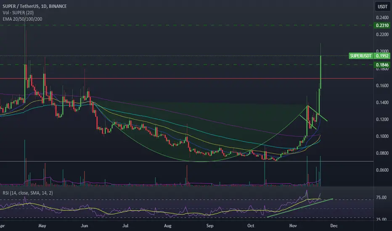
Task: Click the 0.1200 price axis value
Action: (382, 119)
